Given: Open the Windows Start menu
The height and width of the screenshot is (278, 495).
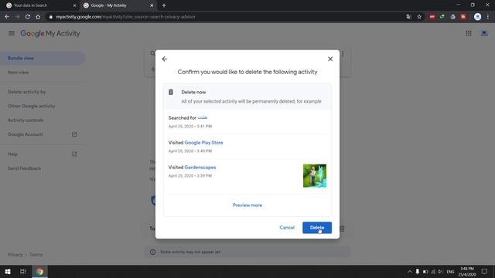Looking at the screenshot, I should [8, 271].
